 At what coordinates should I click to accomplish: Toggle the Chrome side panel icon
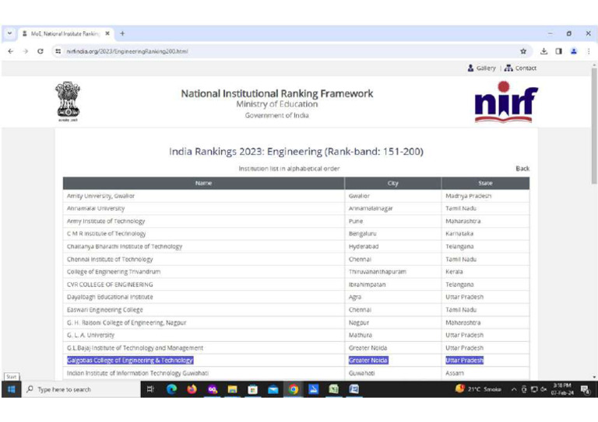coord(559,51)
